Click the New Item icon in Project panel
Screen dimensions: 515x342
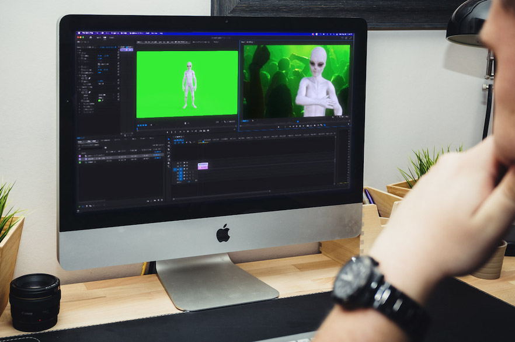tap(158, 200)
